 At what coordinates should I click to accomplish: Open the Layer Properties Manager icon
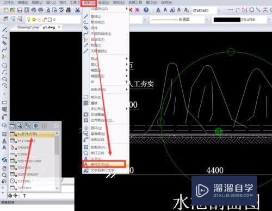click(x=5, y=19)
